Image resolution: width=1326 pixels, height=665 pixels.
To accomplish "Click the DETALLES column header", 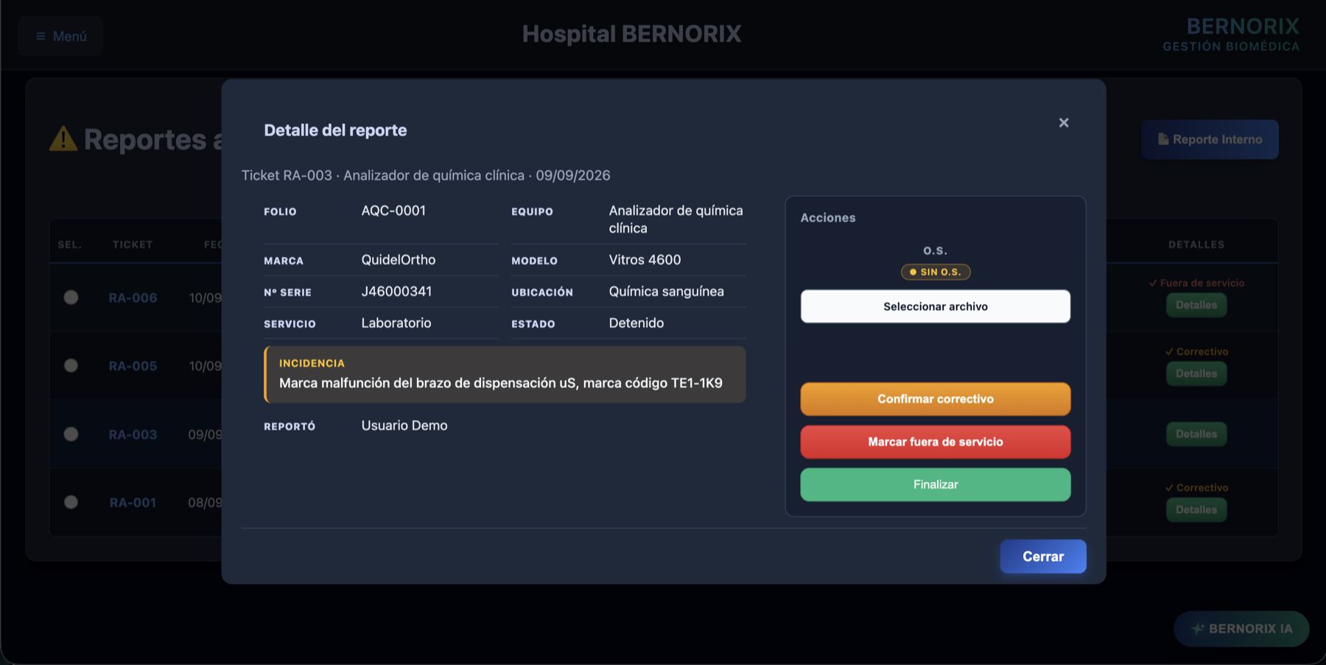I will click(x=1196, y=244).
